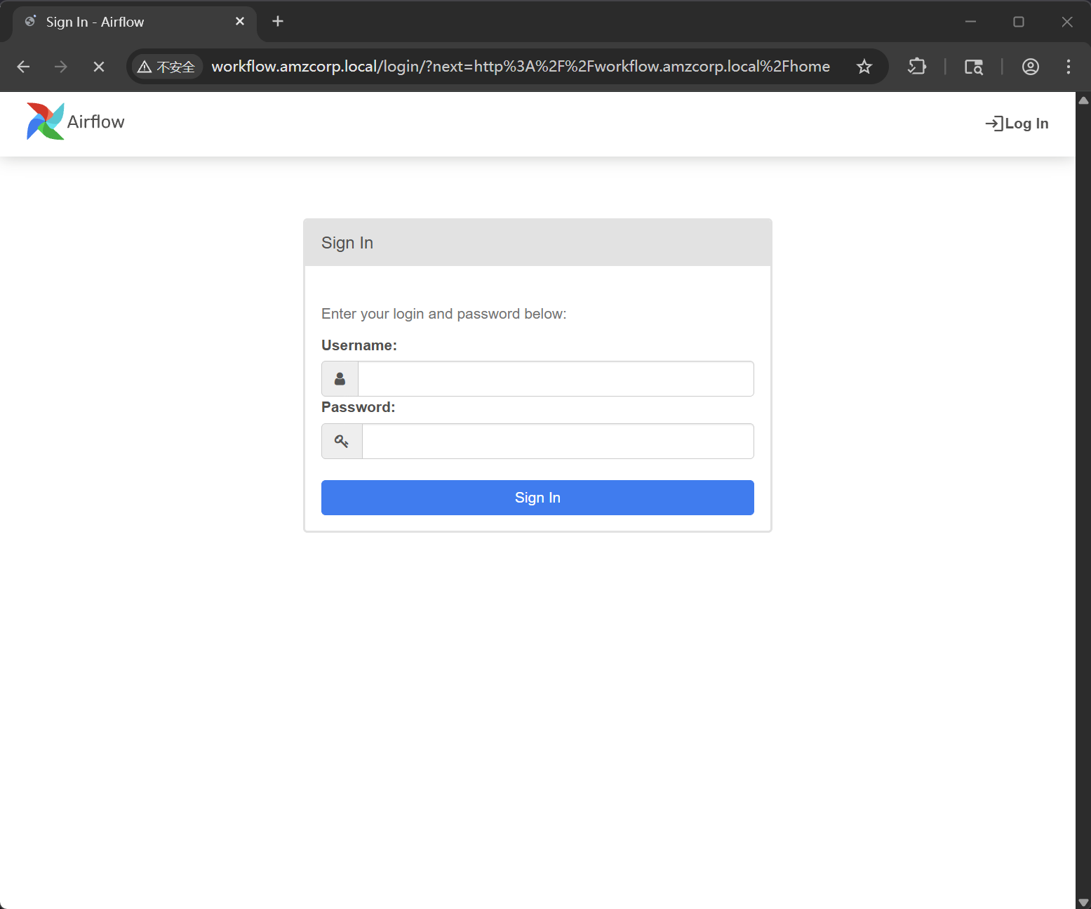Bookmark this page with the star icon

(x=864, y=67)
